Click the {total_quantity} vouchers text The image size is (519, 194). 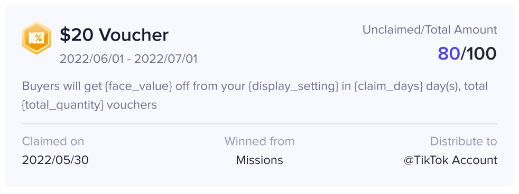click(89, 105)
